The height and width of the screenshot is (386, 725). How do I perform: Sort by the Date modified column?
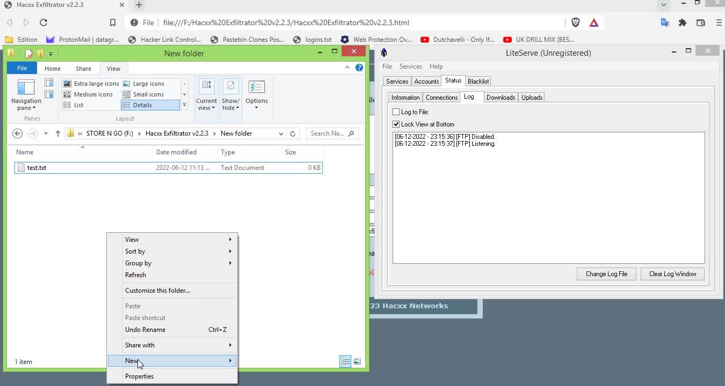(185, 152)
